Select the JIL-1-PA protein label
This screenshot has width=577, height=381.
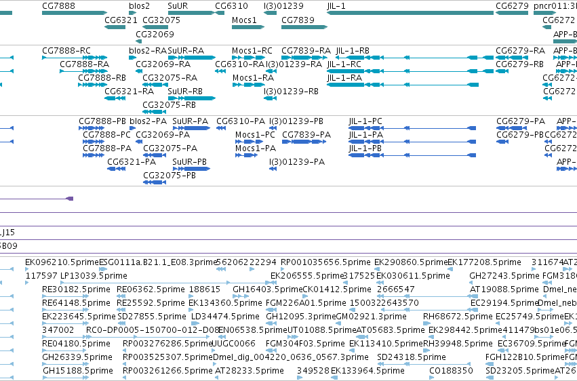point(366,135)
